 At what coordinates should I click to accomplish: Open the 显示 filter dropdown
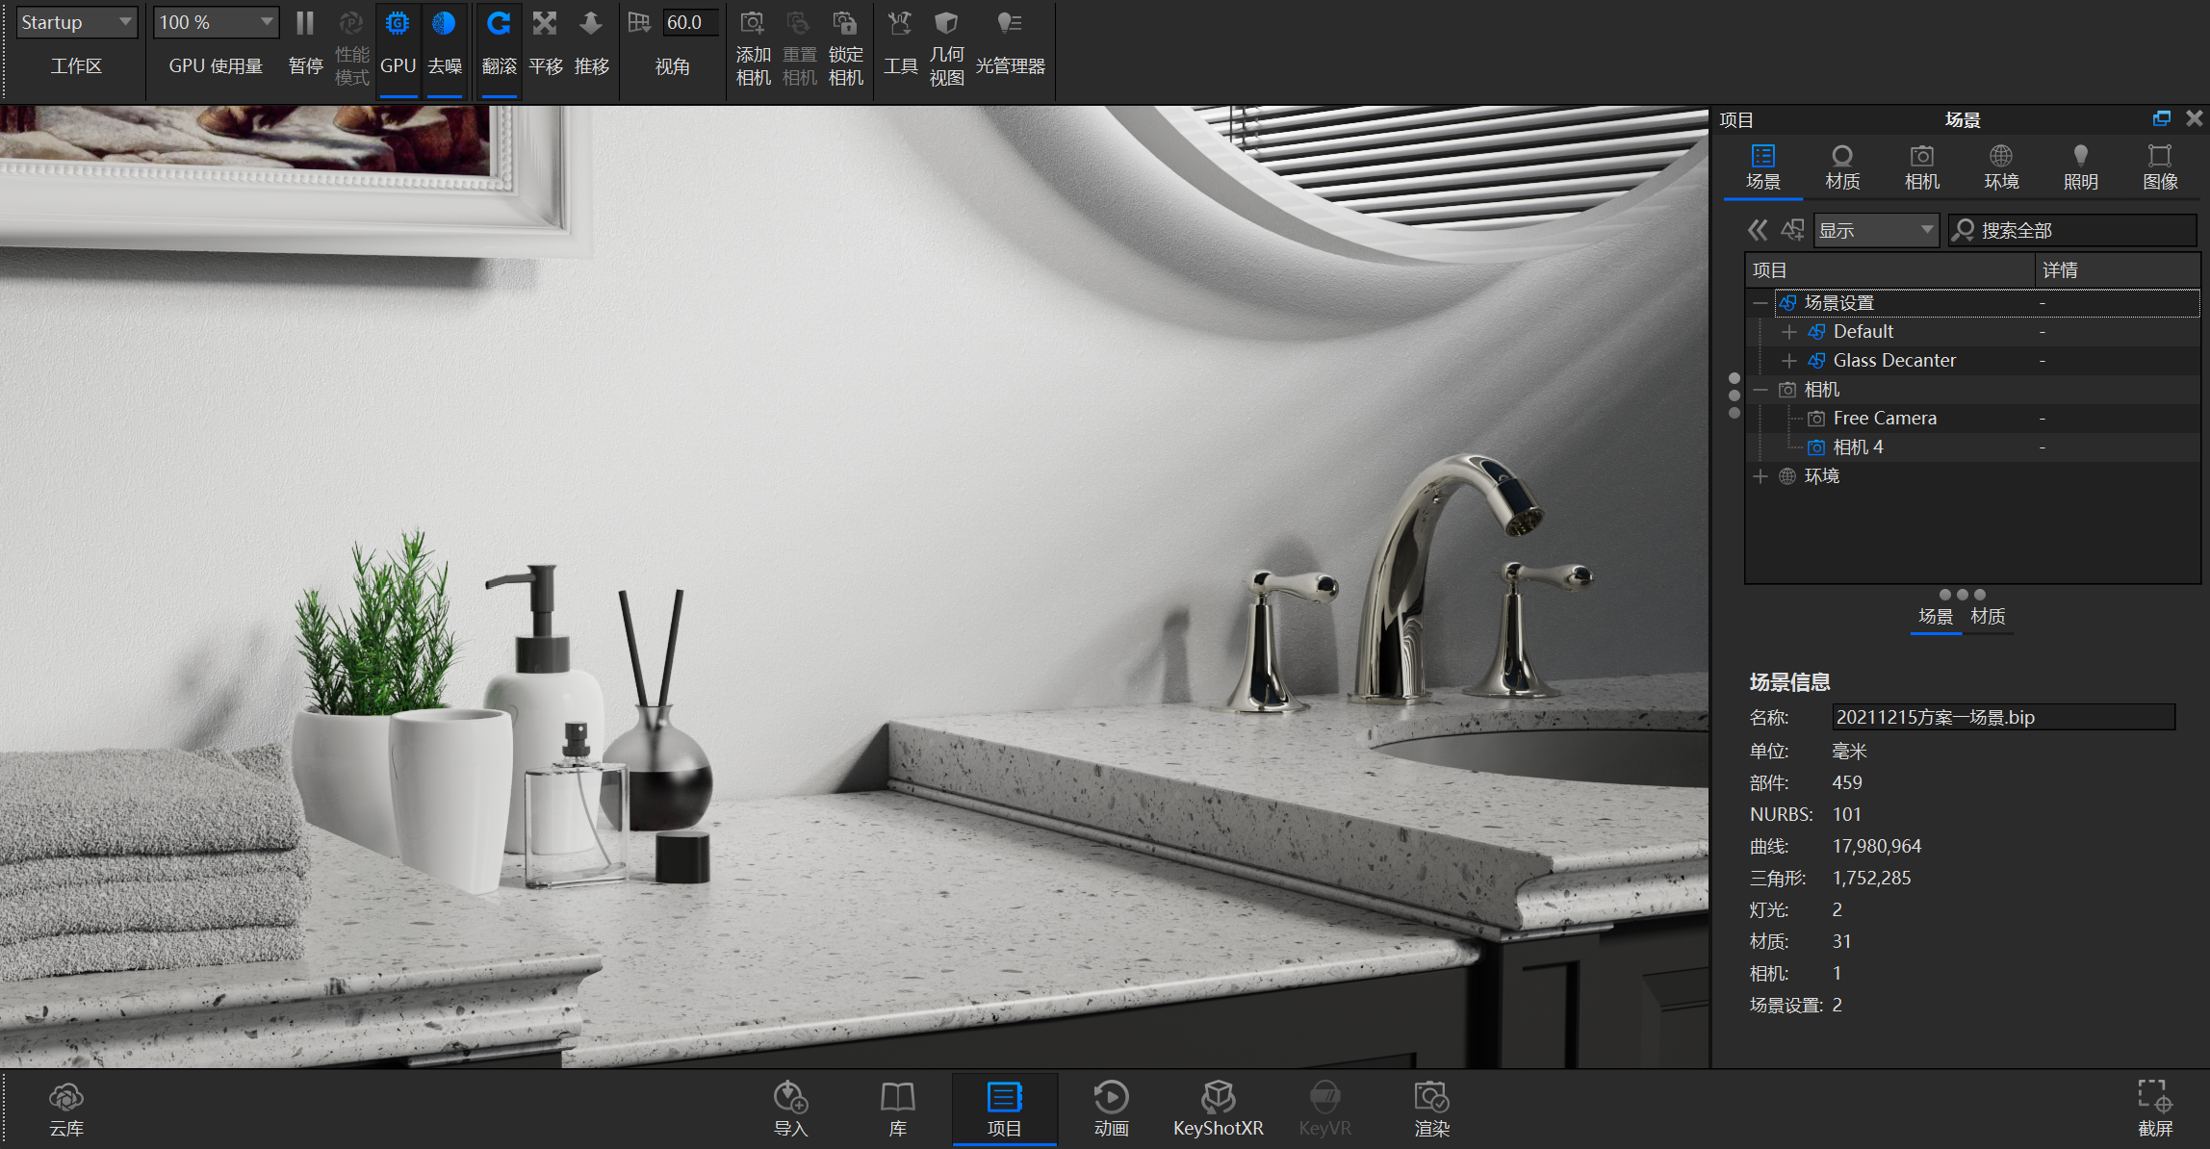[x=1875, y=231]
